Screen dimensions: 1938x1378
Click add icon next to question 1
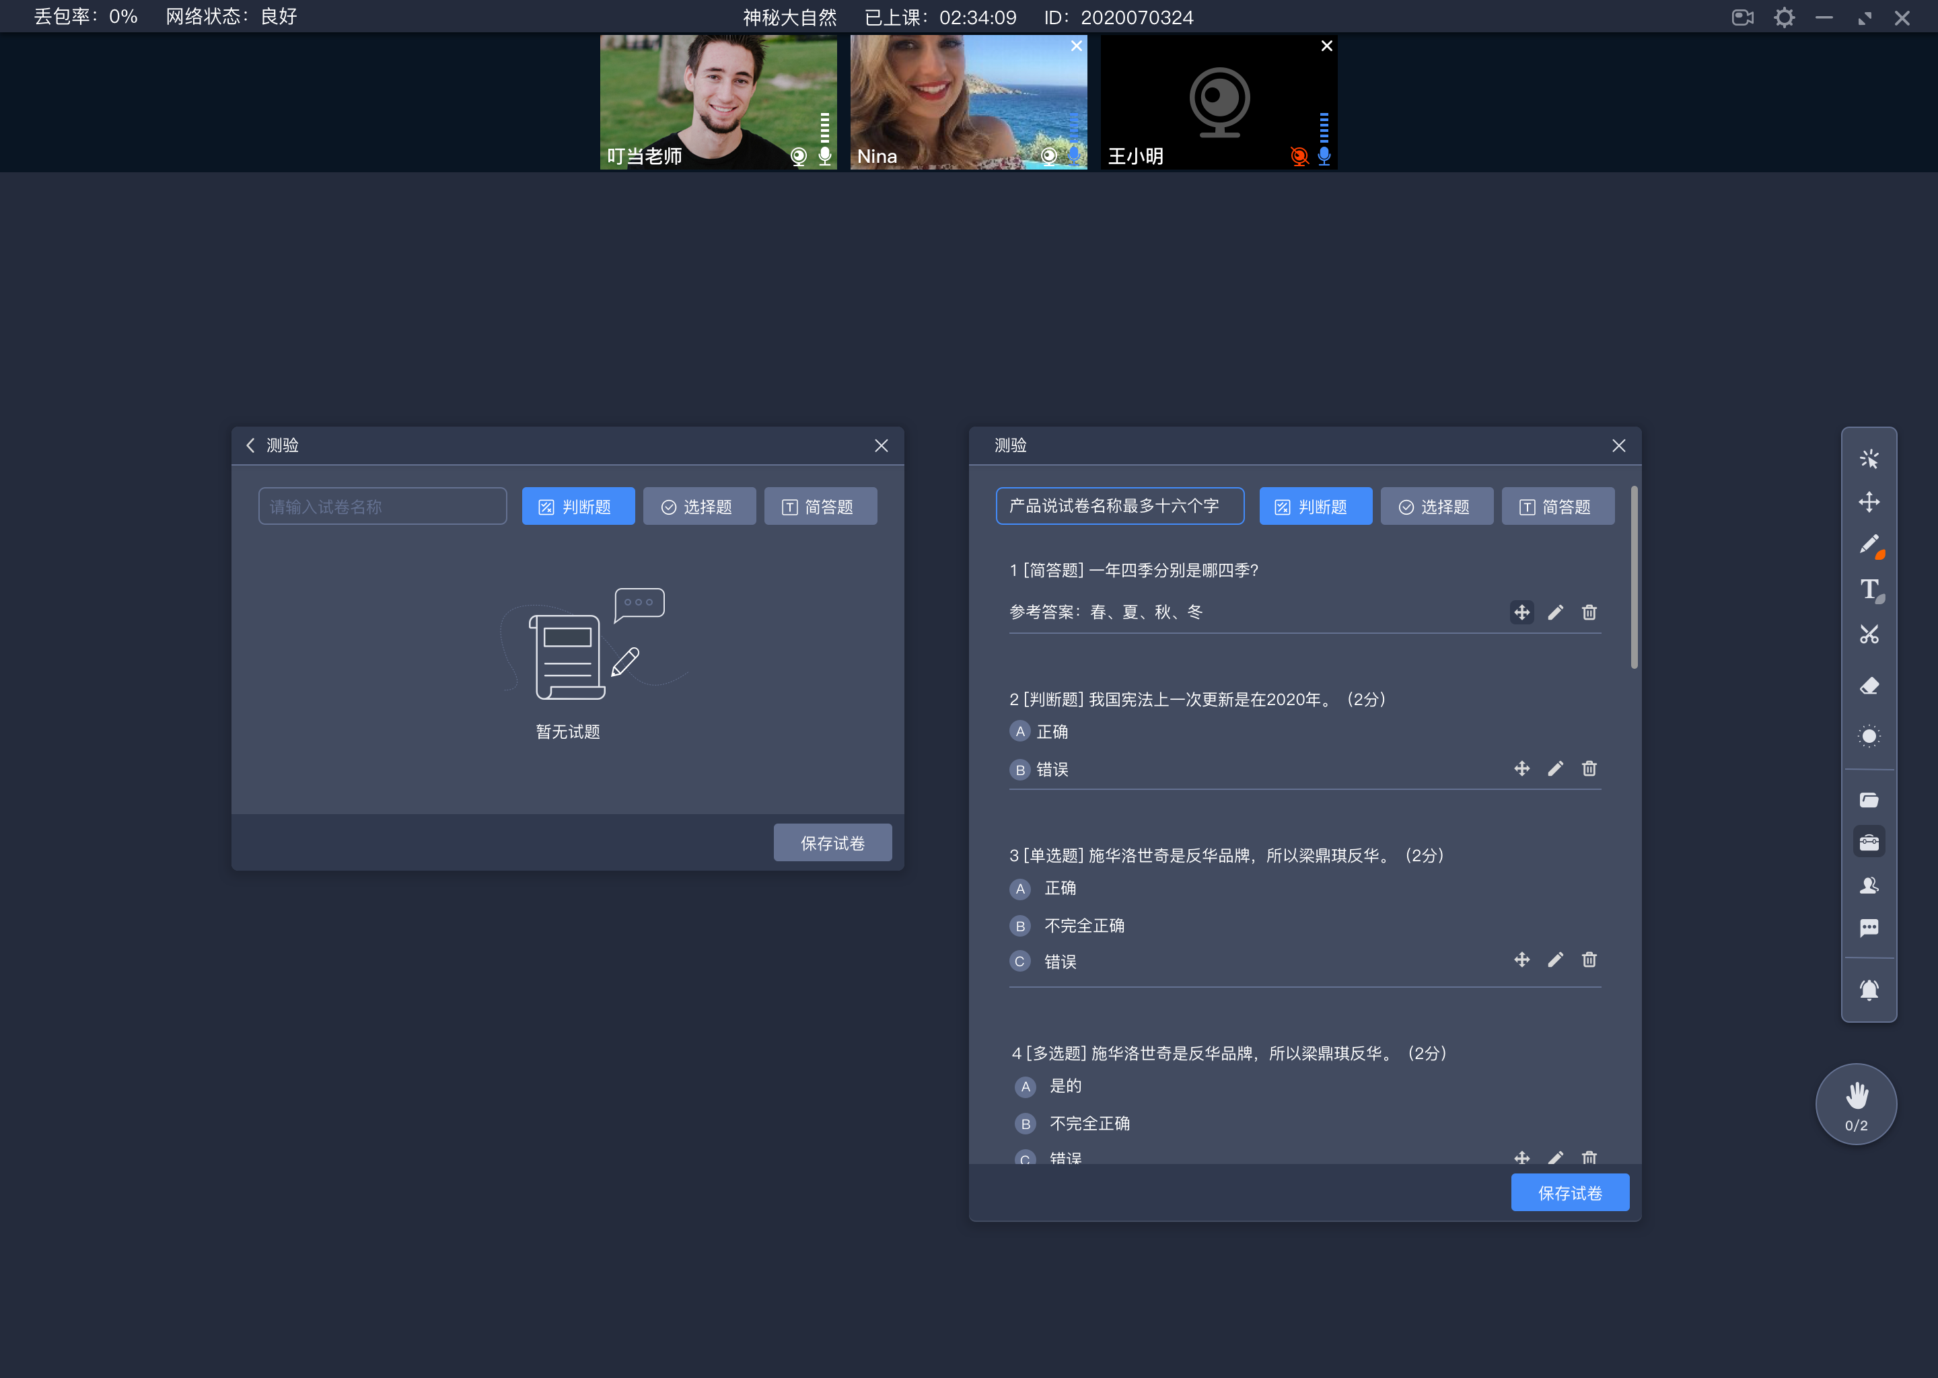point(1521,612)
